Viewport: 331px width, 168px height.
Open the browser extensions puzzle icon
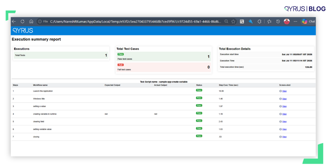(x=260, y=22)
